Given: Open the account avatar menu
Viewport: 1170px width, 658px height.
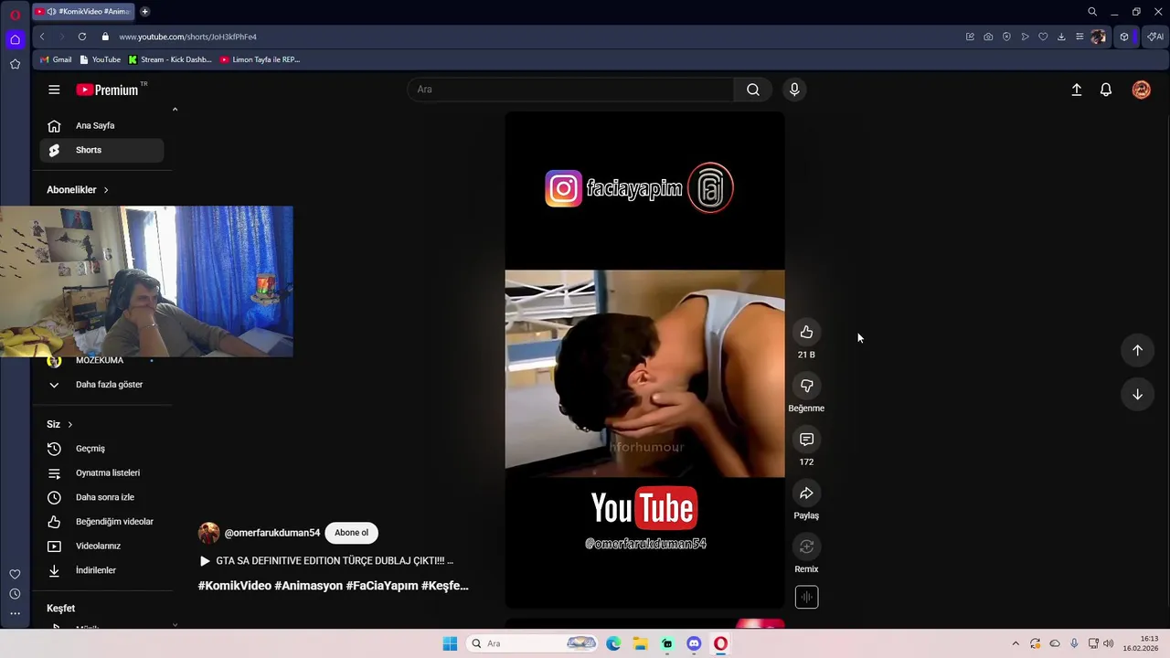Looking at the screenshot, I should click(x=1141, y=90).
